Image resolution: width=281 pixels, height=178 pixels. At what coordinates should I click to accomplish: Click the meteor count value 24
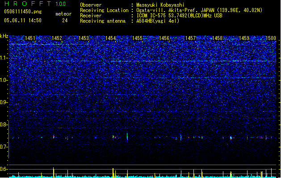point(65,20)
